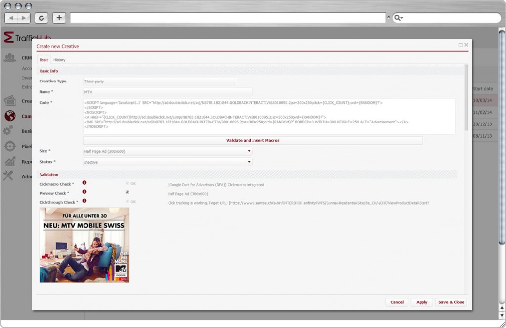Open the Admin tools icon in sidebar
Image resolution: width=506 pixels, height=328 pixels.
[x=8, y=176]
